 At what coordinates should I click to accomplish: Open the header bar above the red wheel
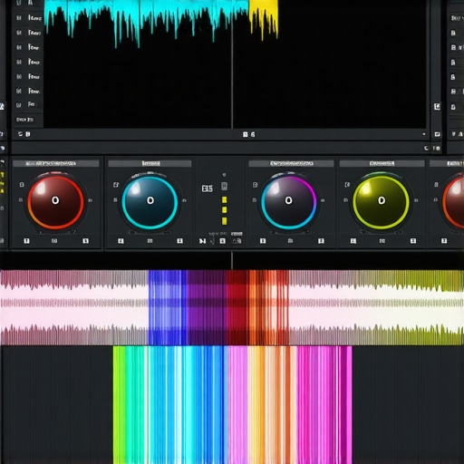[56, 163]
